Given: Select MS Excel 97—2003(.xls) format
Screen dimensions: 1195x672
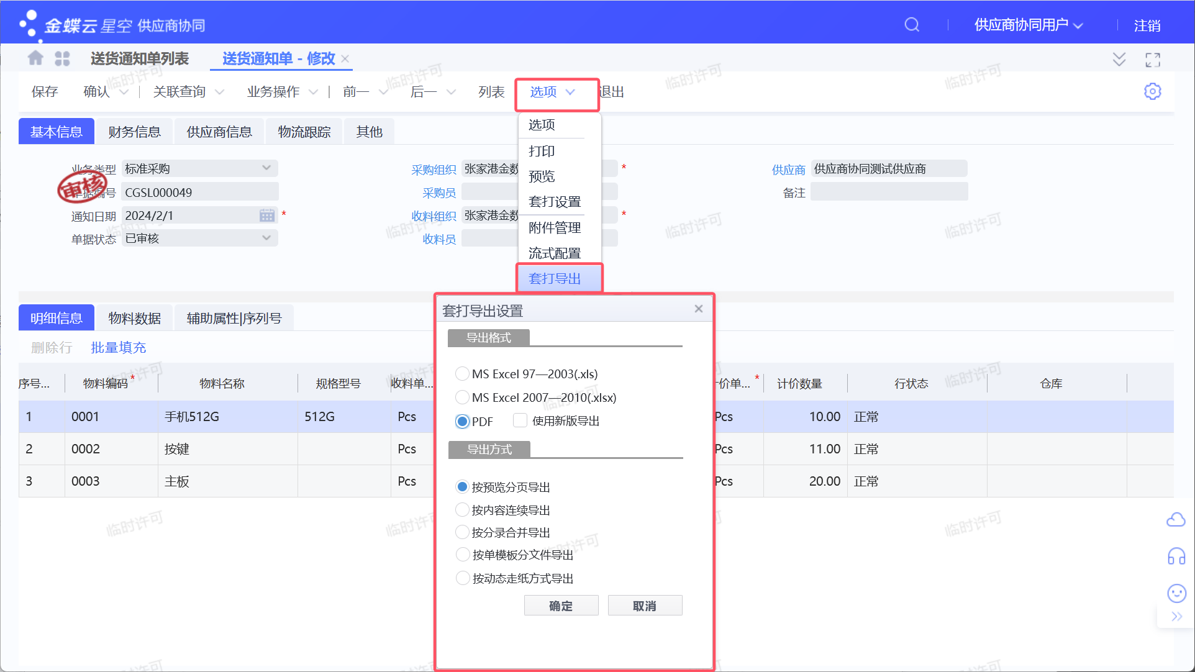Looking at the screenshot, I should [462, 374].
